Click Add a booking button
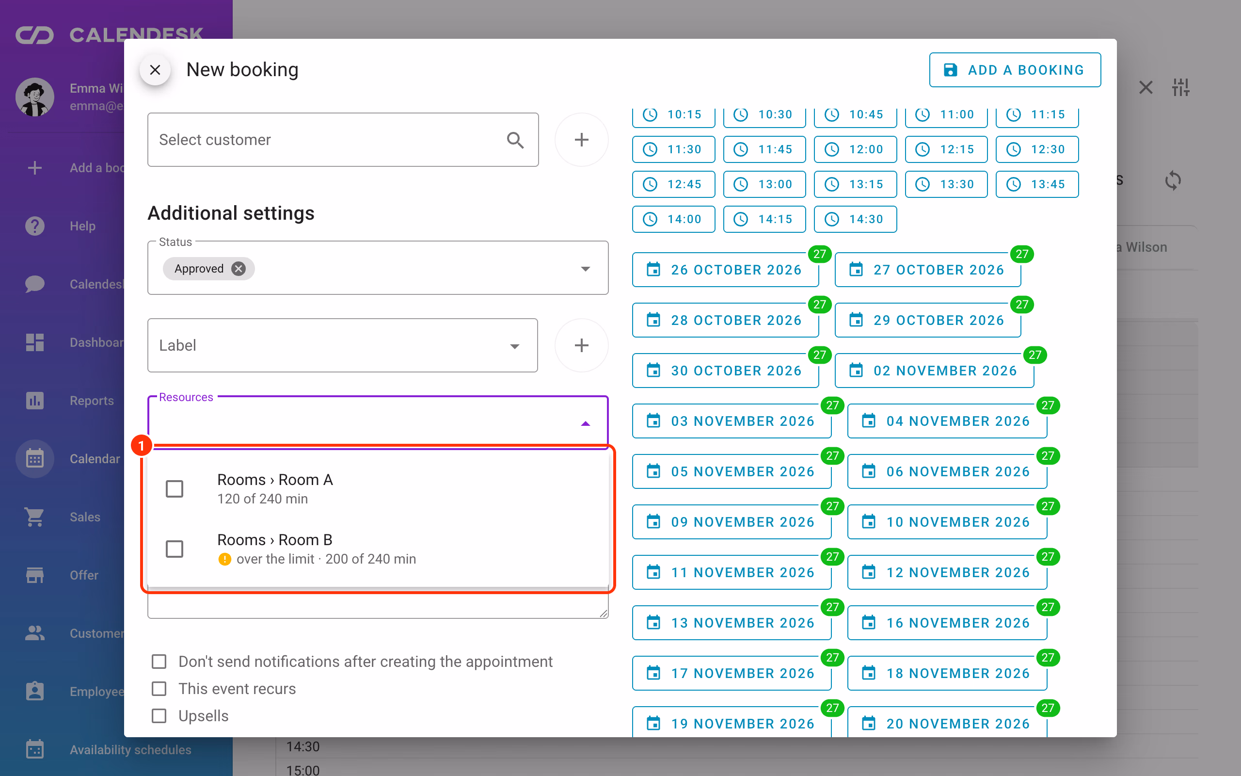Image resolution: width=1241 pixels, height=776 pixels. pos(1015,70)
